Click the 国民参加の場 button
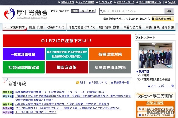 [x=163, y=19]
